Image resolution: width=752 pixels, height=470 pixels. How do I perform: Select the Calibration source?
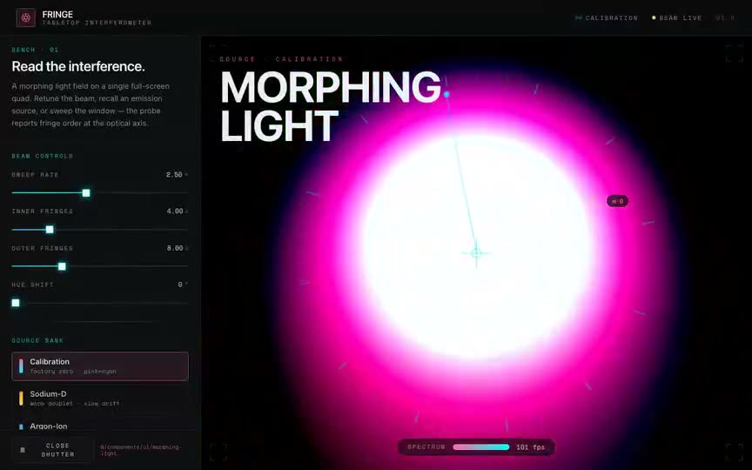click(x=100, y=366)
